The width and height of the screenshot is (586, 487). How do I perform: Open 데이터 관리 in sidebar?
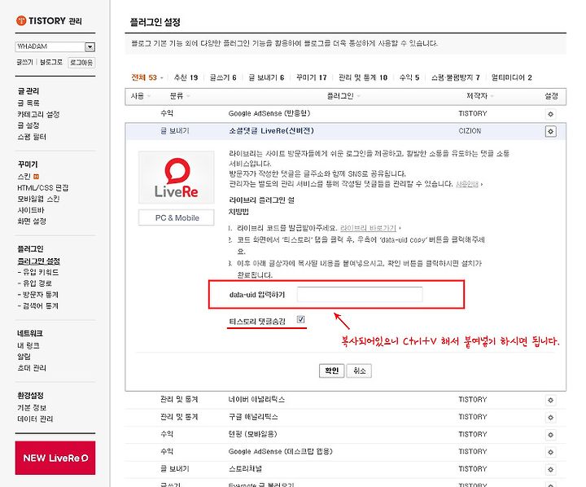point(35,419)
